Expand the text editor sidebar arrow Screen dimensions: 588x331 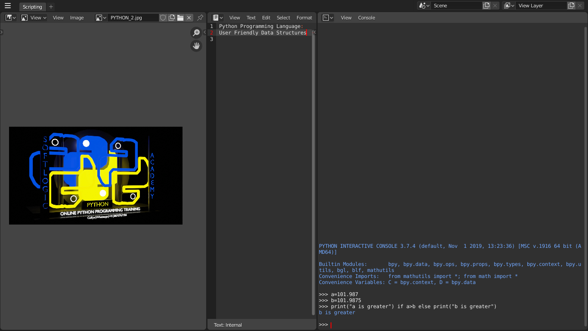coord(314,32)
